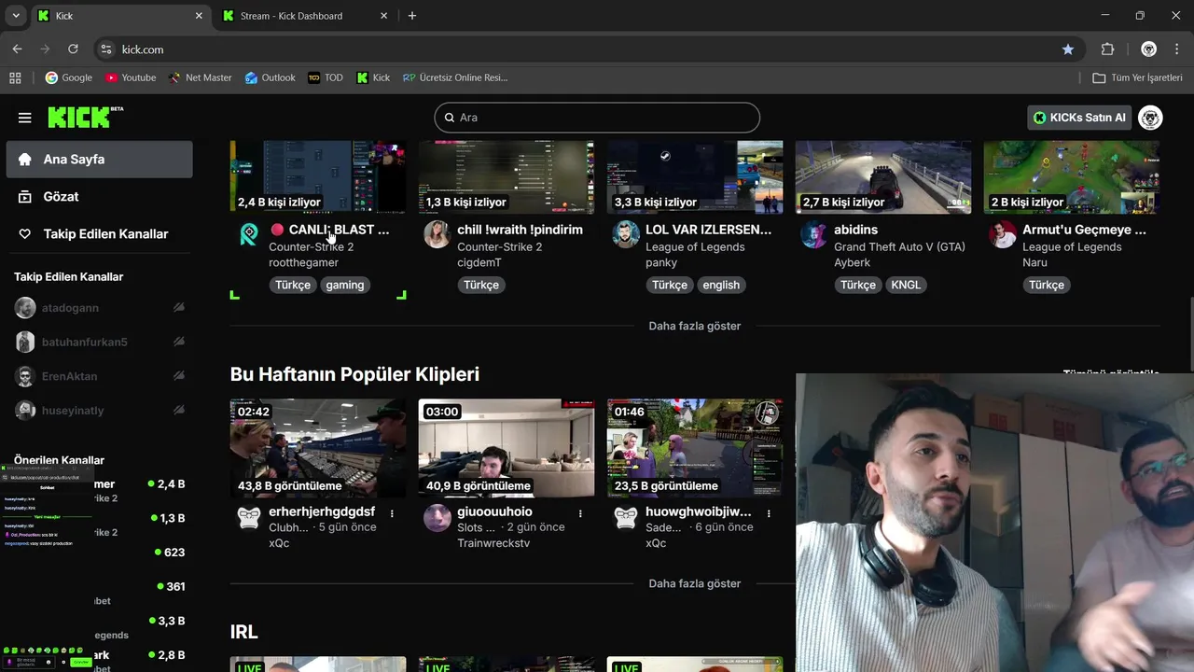Click cigdemT streamer avatar
Image resolution: width=1194 pixels, height=672 pixels.
click(437, 234)
